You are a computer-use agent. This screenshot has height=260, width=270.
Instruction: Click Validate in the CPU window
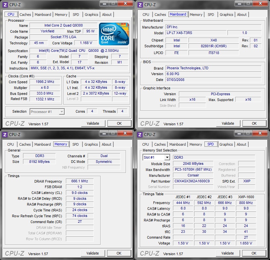pyautogui.click(x=93, y=123)
